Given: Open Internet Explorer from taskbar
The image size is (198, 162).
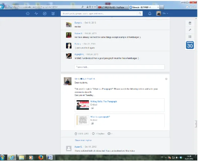Looking at the screenshot, I should tap(12, 157).
